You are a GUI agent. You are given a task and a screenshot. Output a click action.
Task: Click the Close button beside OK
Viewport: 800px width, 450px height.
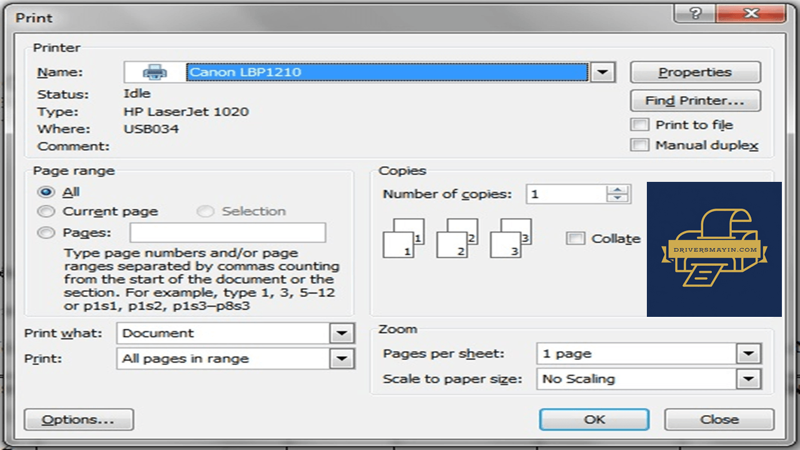point(719,420)
